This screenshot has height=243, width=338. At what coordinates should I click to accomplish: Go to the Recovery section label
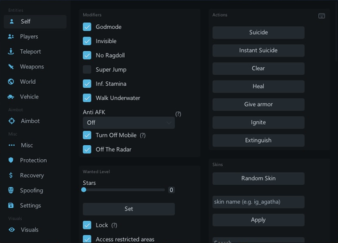tap(32, 175)
